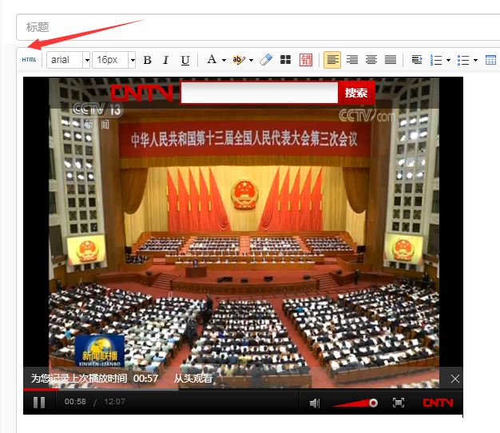This screenshot has height=433, width=500.
Task: Expand the font color dropdown arrow
Action: tap(224, 60)
